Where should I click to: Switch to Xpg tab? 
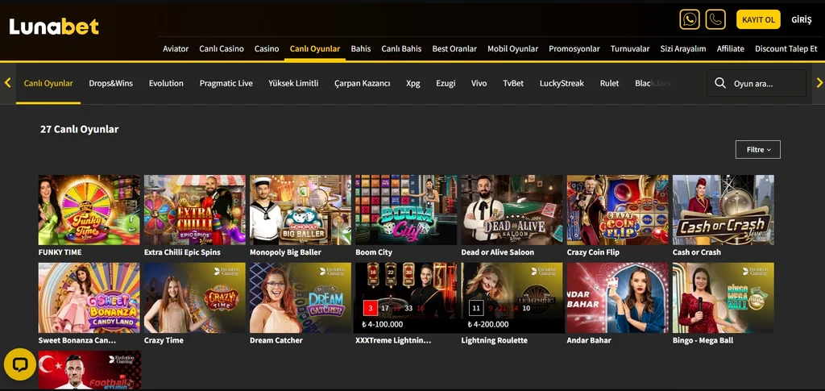413,83
